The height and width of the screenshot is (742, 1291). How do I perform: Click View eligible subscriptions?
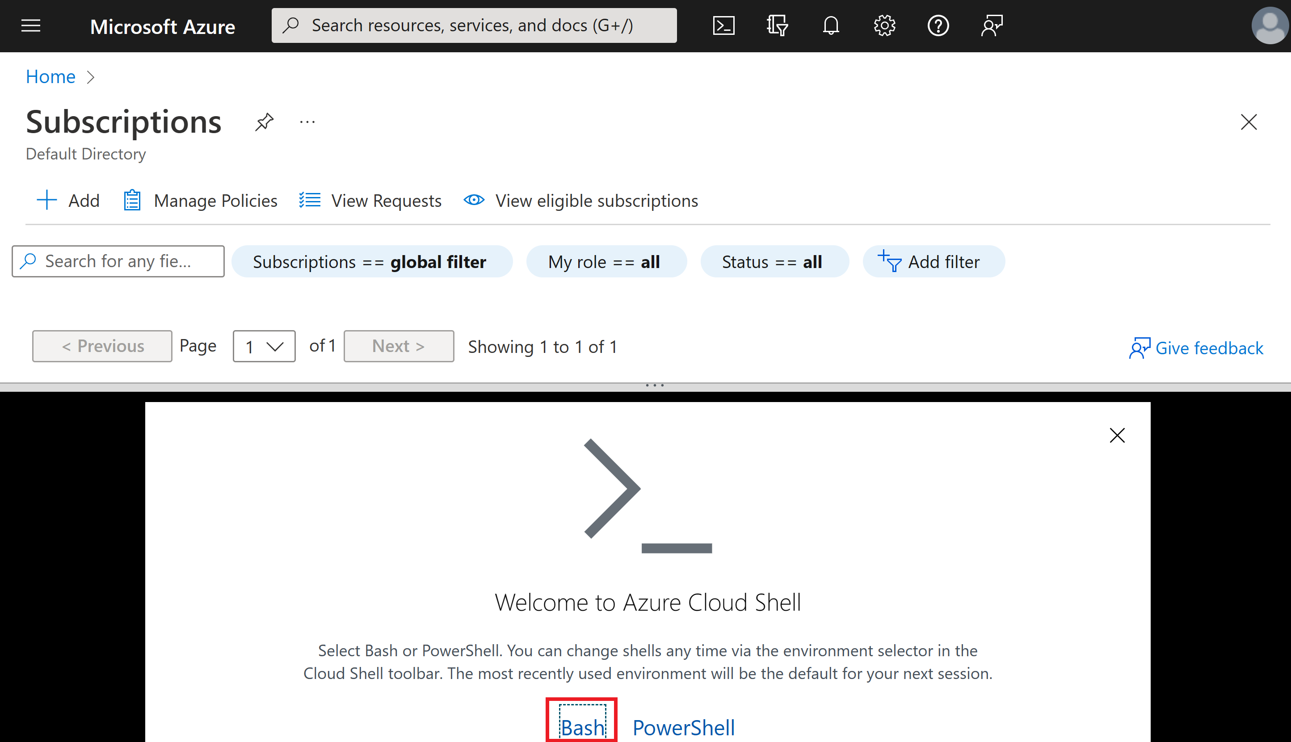coord(580,200)
